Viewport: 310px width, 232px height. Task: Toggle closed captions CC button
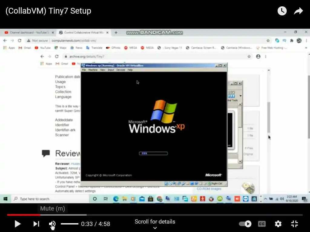(262, 224)
